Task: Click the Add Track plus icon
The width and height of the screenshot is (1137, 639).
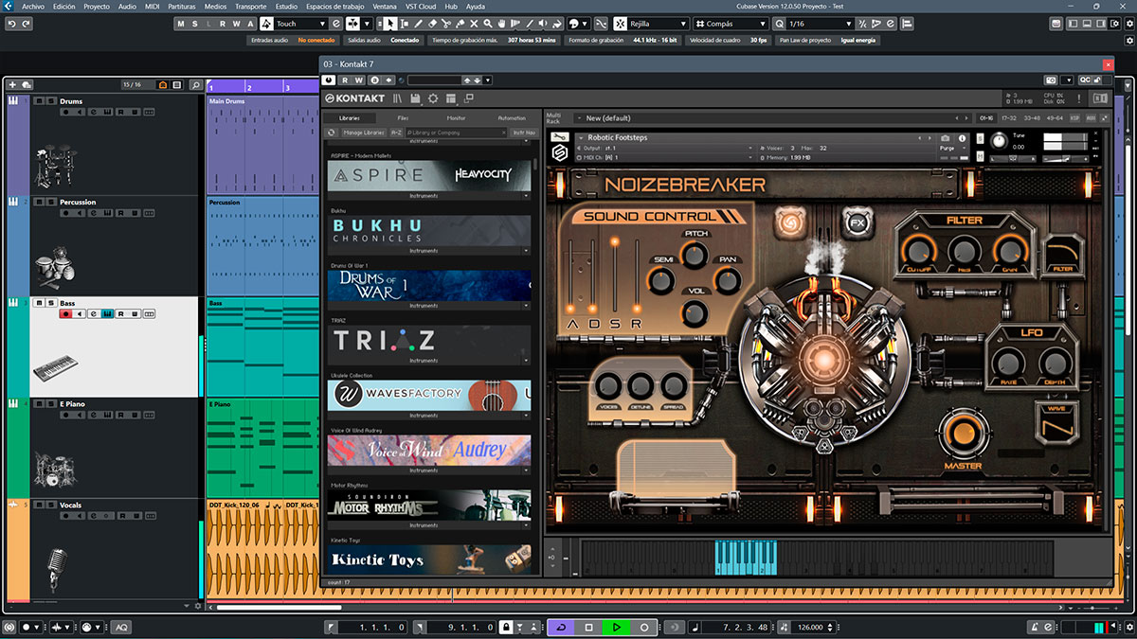Action: pos(12,85)
